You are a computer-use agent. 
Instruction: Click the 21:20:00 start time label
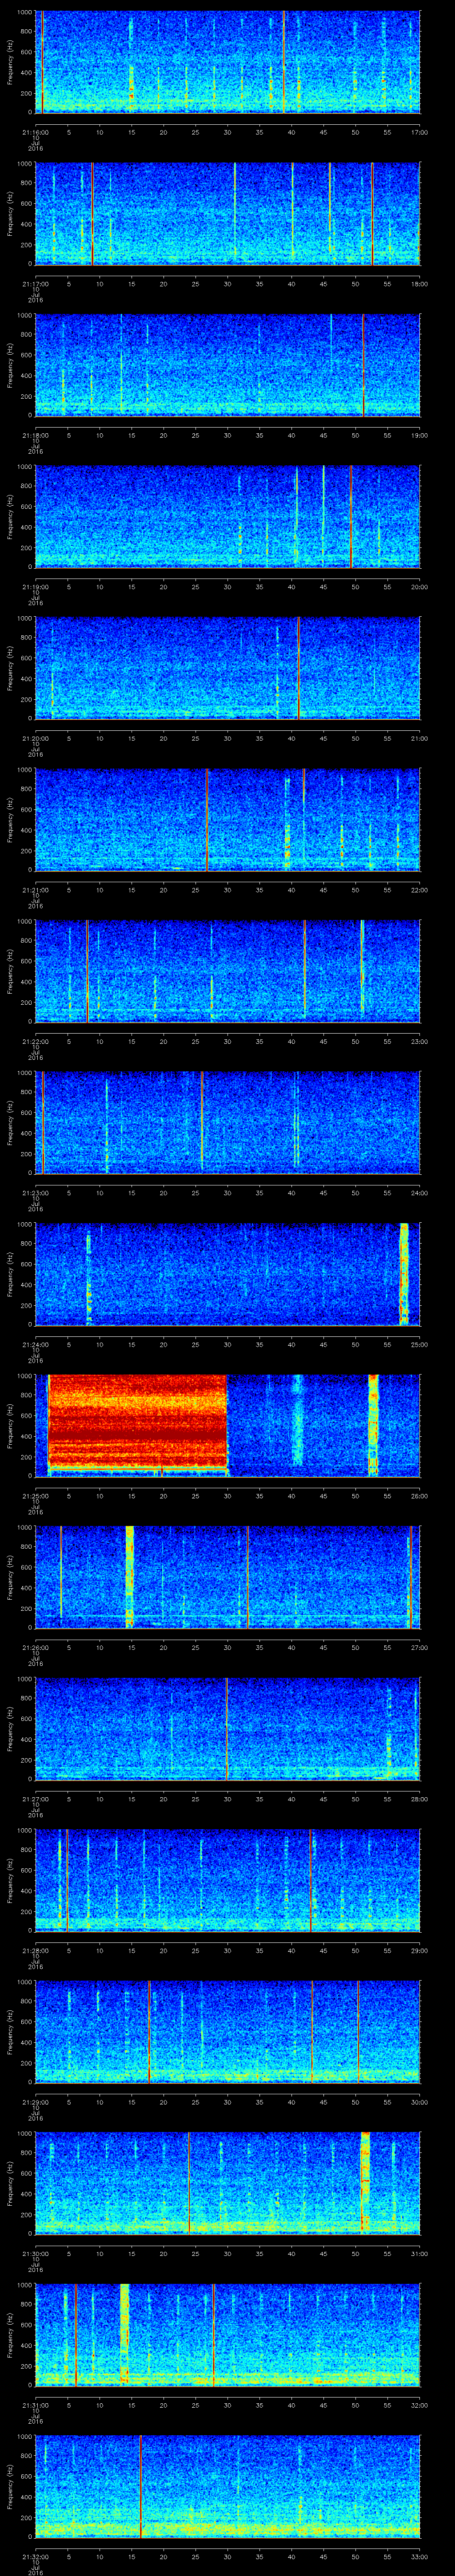[35, 738]
